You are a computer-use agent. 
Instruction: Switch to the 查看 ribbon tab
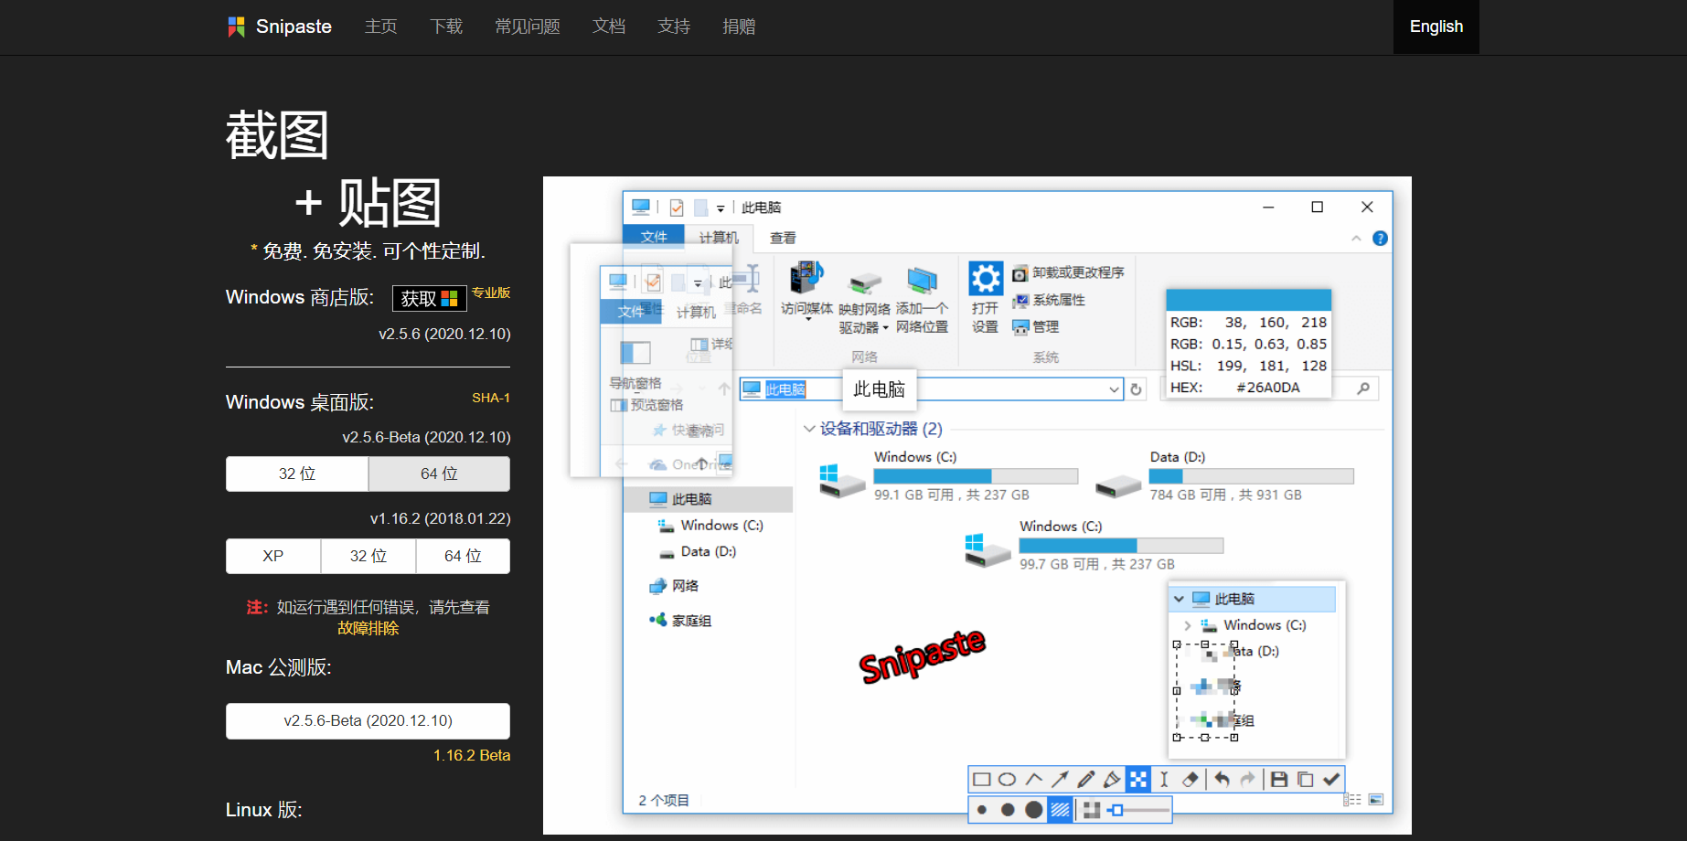pos(783,238)
